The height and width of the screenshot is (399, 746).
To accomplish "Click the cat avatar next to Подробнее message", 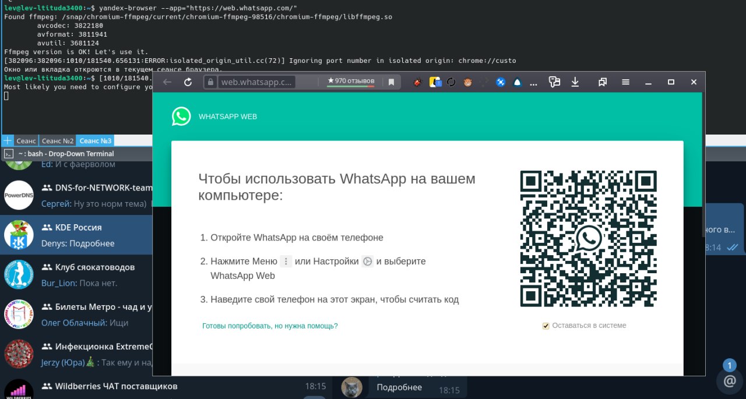I will coord(351,387).
